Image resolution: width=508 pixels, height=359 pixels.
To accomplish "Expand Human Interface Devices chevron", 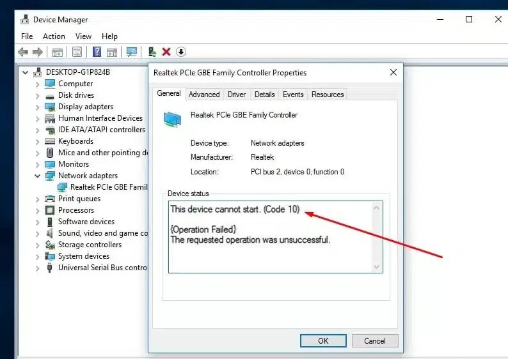I will pos(37,119).
